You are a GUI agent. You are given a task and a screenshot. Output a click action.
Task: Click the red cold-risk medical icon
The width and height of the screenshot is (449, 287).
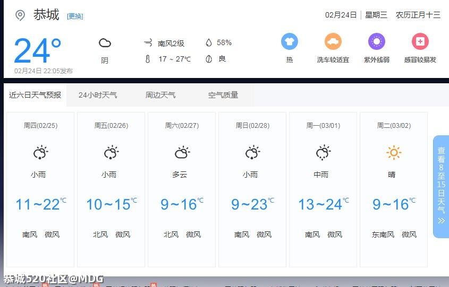[420, 41]
